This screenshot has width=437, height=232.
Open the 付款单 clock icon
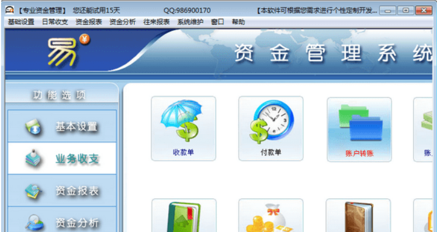pos(270,128)
